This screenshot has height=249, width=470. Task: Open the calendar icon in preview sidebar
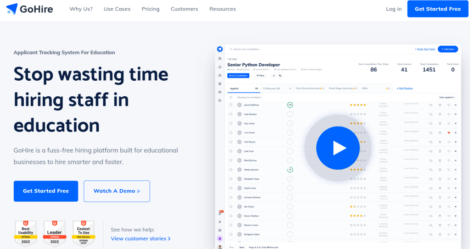pyautogui.click(x=220, y=83)
